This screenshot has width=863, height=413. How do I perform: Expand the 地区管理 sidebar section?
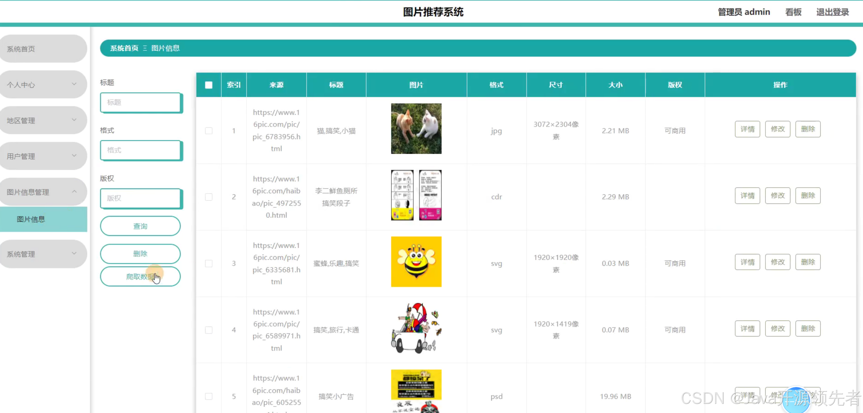click(x=43, y=120)
